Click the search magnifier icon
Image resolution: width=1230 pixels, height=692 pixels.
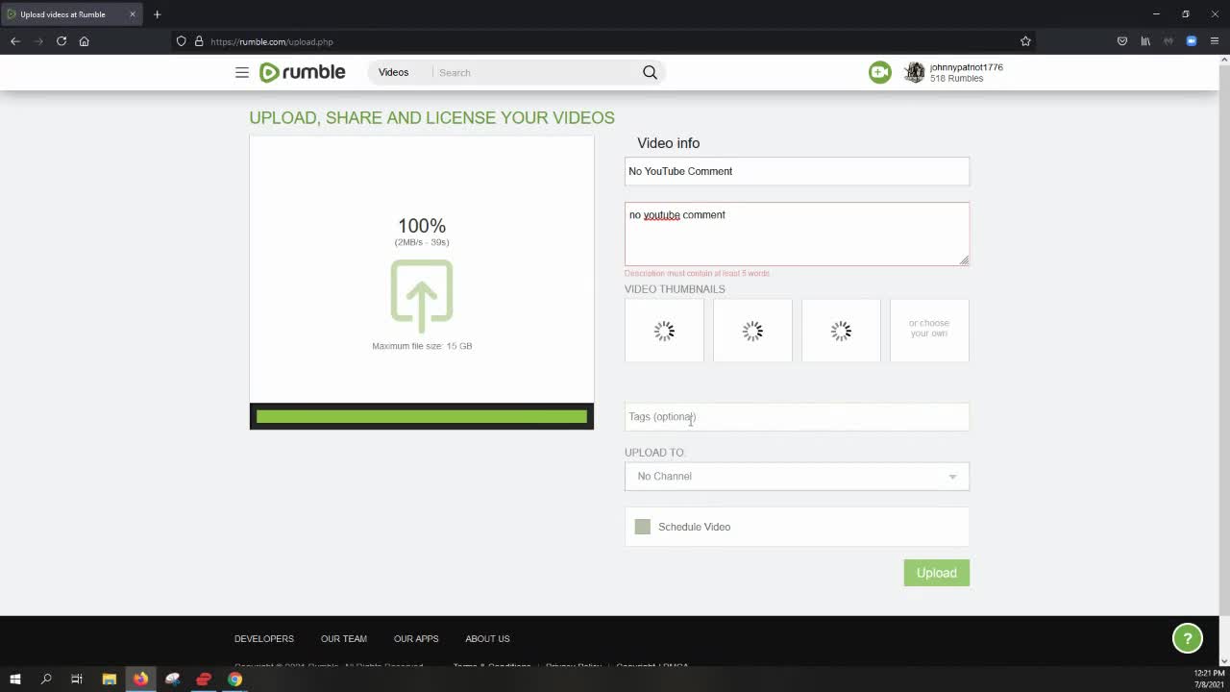click(x=650, y=72)
